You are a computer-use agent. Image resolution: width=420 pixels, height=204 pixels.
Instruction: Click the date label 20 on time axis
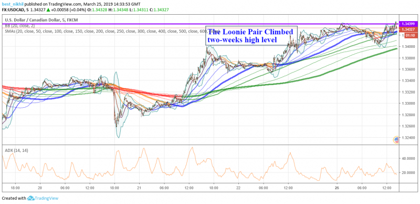pos(40,188)
